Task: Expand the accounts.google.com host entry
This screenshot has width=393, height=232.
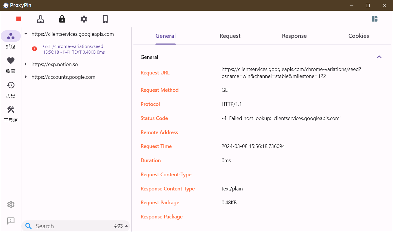Action: [26, 77]
